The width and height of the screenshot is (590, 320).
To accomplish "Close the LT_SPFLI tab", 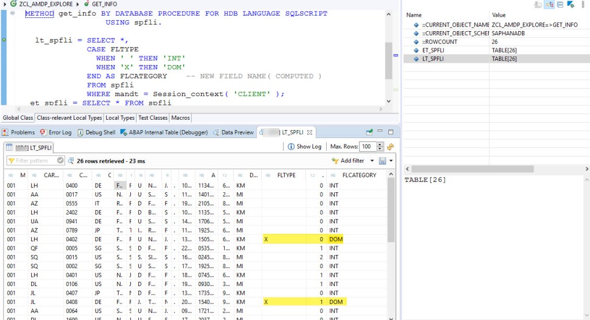I will 309,132.
